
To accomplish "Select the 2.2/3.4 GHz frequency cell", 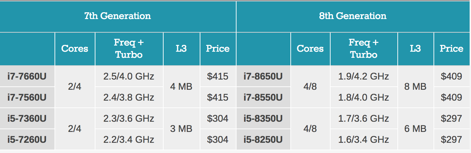I will (129, 139).
